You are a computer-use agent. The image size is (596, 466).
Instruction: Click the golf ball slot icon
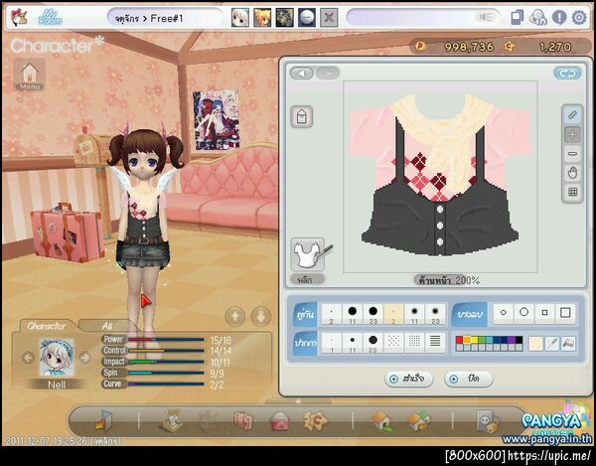pos(307,18)
